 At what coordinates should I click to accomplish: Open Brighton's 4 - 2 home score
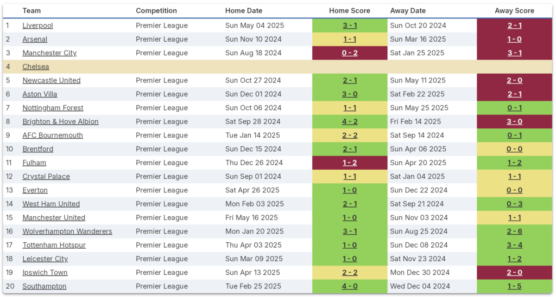click(350, 121)
